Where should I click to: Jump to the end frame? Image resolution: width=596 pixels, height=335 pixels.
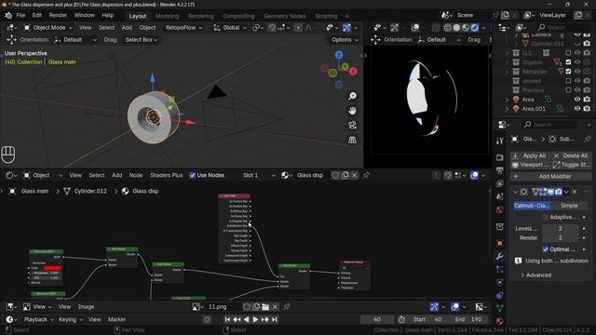click(275, 319)
